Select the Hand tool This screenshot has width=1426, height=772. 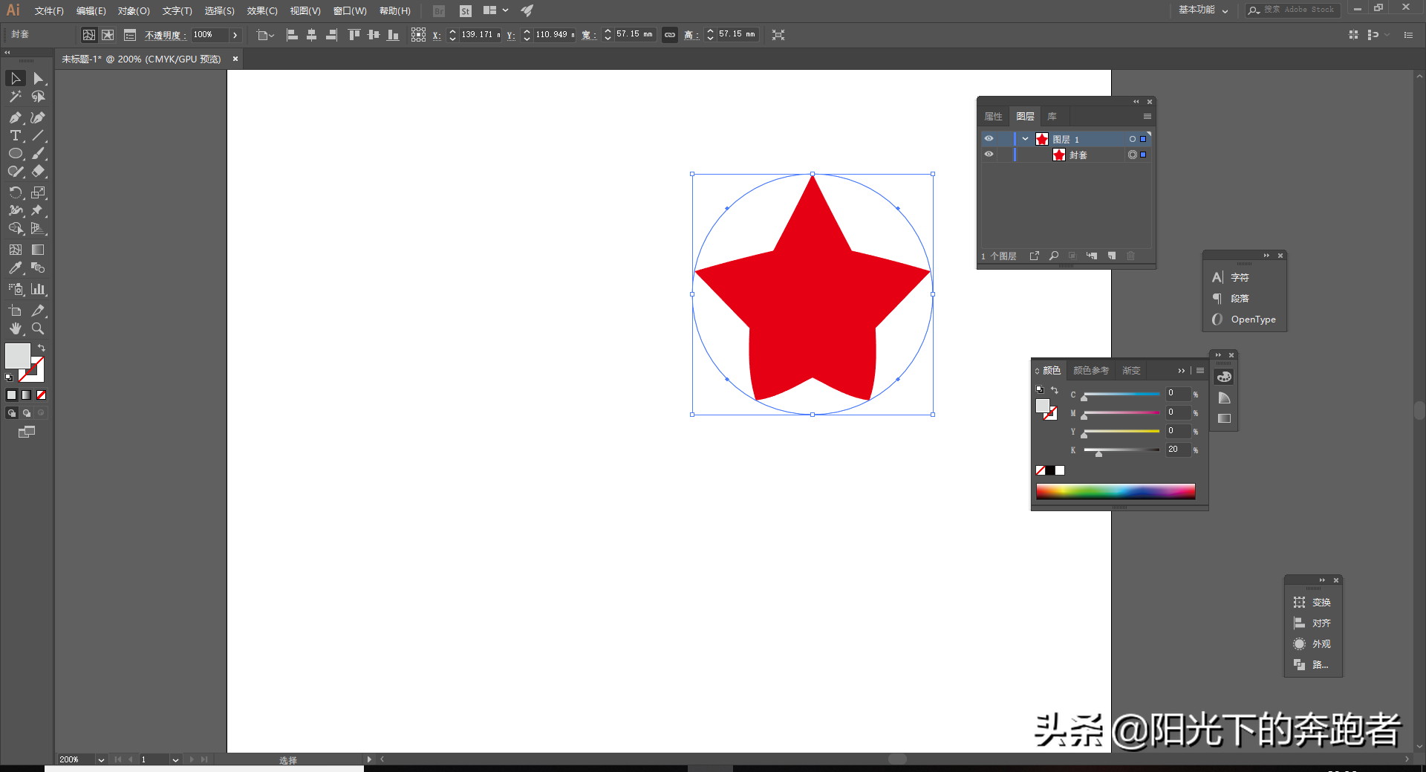pyautogui.click(x=15, y=328)
